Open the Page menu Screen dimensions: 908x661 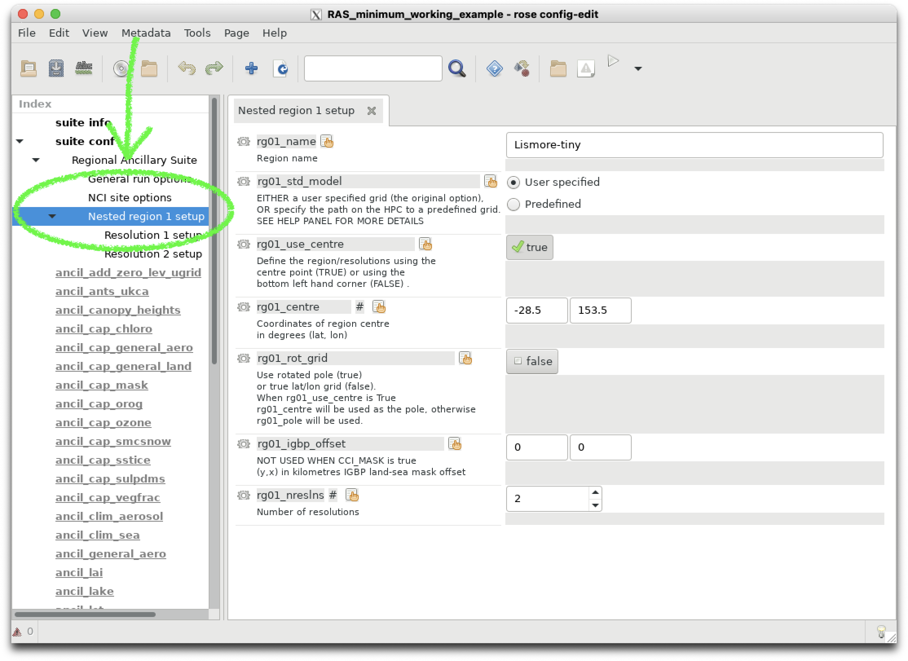[236, 33]
